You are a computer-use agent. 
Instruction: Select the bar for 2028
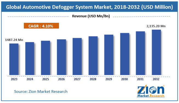coord(93,56)
